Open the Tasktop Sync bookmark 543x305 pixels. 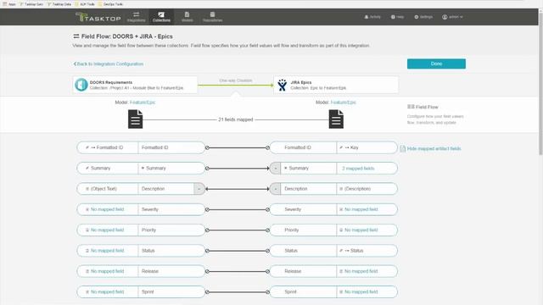(x=31, y=4)
